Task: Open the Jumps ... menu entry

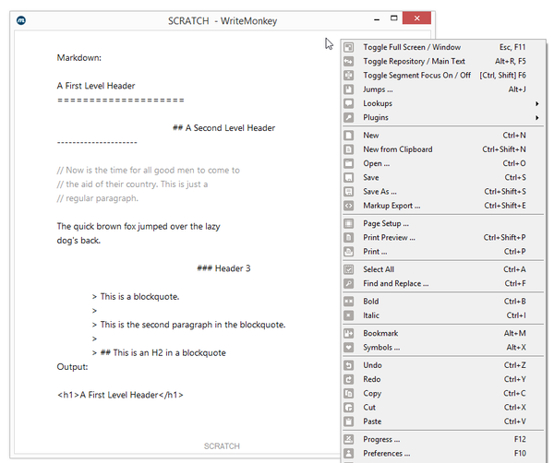Action: click(443, 89)
